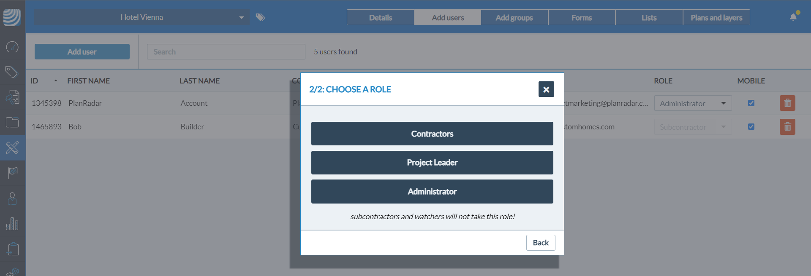The height and width of the screenshot is (276, 811).
Task: Close the Choose a Role dialog
Action: (x=546, y=89)
